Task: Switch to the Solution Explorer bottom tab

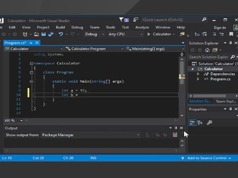Action: [x=200, y=101]
